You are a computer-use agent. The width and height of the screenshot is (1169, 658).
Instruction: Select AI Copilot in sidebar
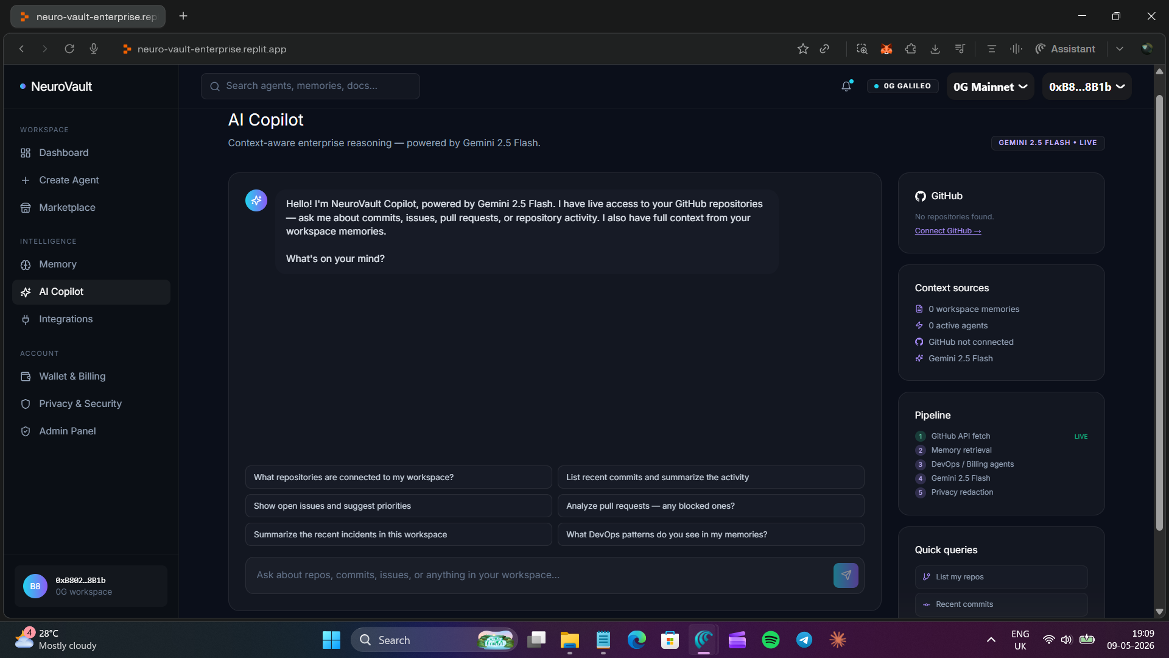click(x=91, y=292)
